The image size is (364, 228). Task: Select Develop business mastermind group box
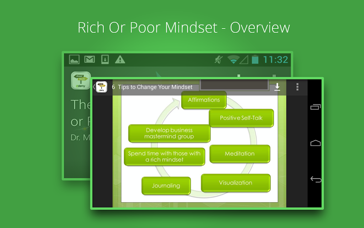[169, 133]
